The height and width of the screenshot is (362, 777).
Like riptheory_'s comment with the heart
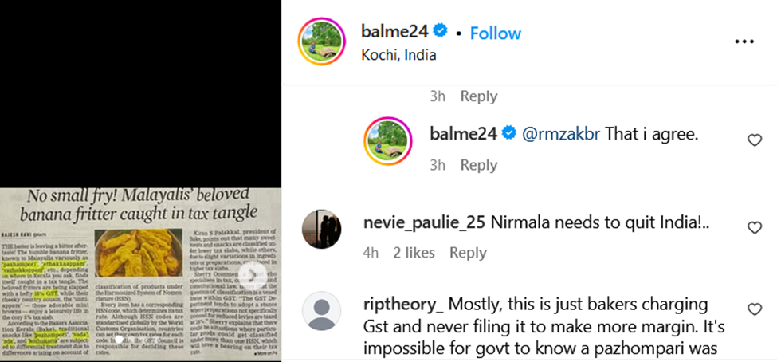754,309
